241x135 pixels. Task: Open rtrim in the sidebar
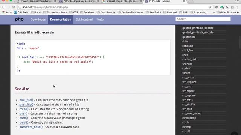(x=185, y=42)
